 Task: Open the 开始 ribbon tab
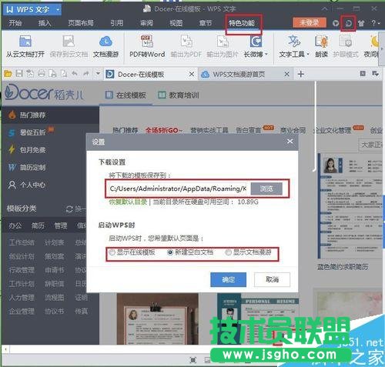pos(15,23)
